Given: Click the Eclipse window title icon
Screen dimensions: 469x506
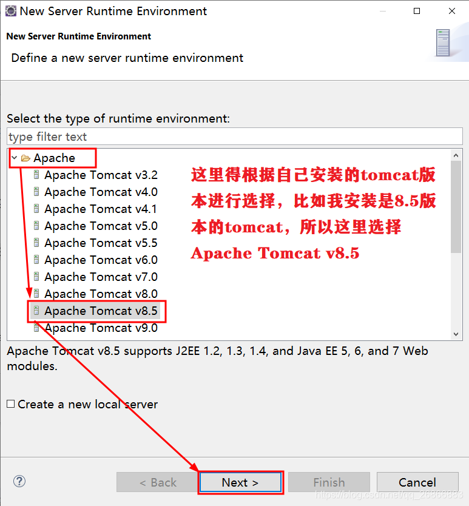Looking at the screenshot, I should 11,11.
